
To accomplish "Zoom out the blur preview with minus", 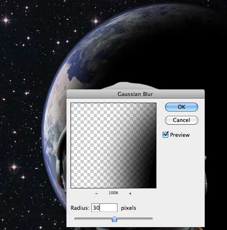I will (96, 193).
